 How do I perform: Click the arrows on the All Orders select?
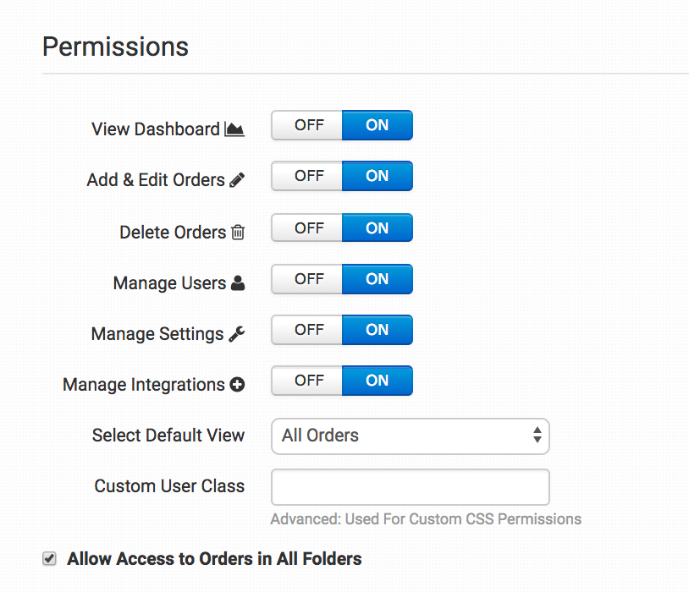537,436
